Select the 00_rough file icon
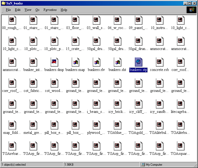The image size is (198, 168). [x=12, y=20]
